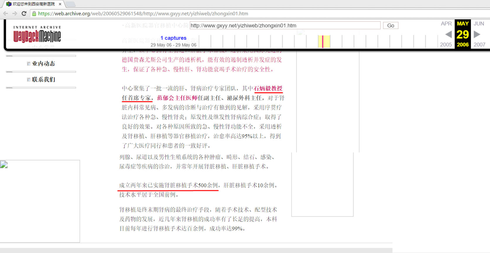The image size is (490, 253).
Task: Open the "1 captures" link
Action: [x=173, y=38]
